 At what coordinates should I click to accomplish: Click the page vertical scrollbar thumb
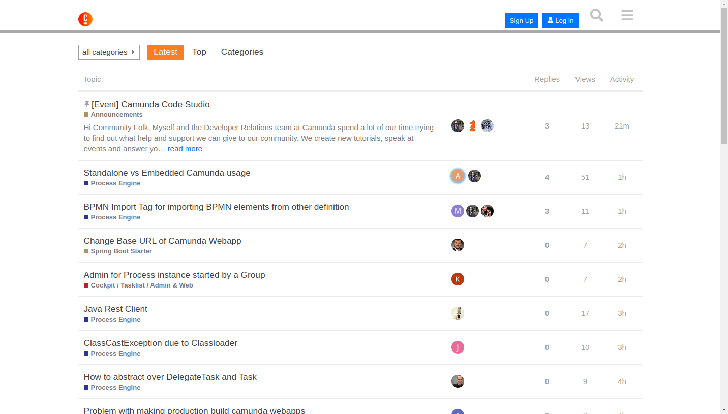click(724, 76)
